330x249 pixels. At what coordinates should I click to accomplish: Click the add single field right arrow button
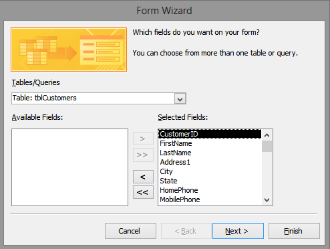tap(143, 139)
